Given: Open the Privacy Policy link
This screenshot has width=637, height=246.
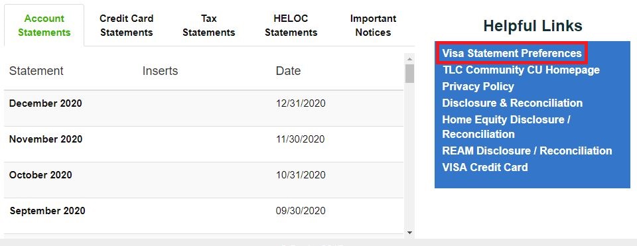Looking at the screenshot, I should pos(478,86).
